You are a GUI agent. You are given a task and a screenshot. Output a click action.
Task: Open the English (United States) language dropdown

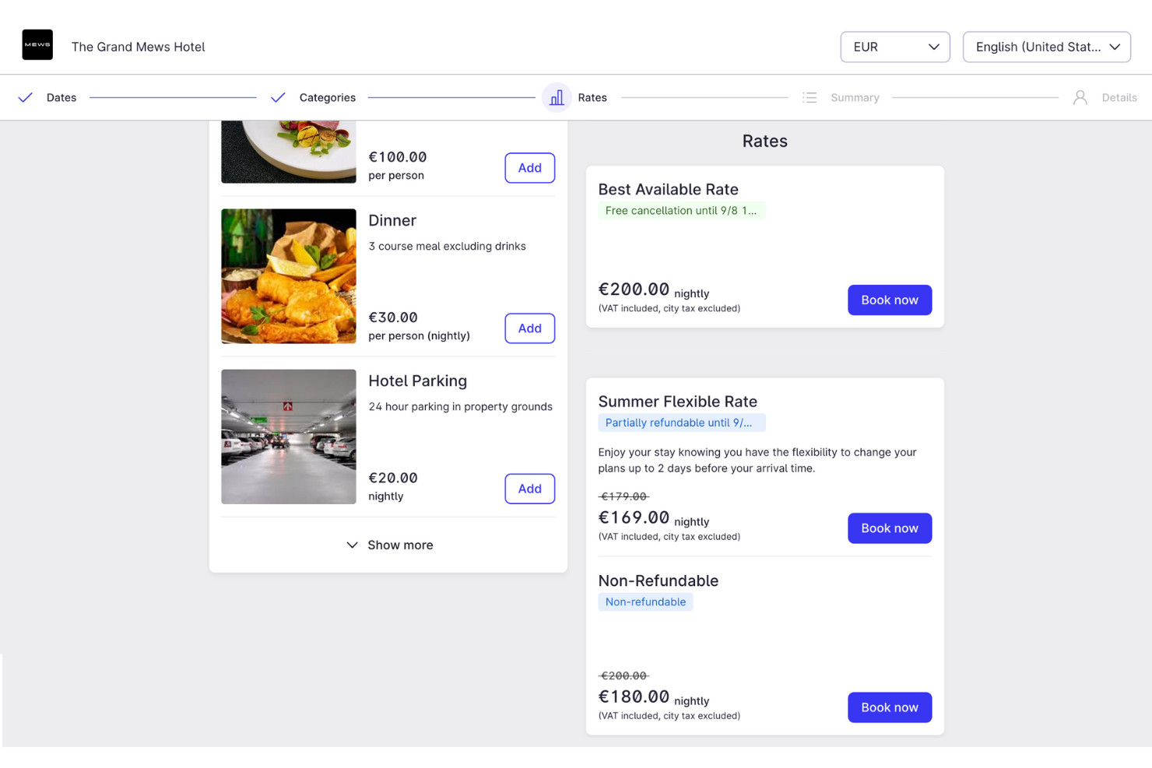point(1046,47)
